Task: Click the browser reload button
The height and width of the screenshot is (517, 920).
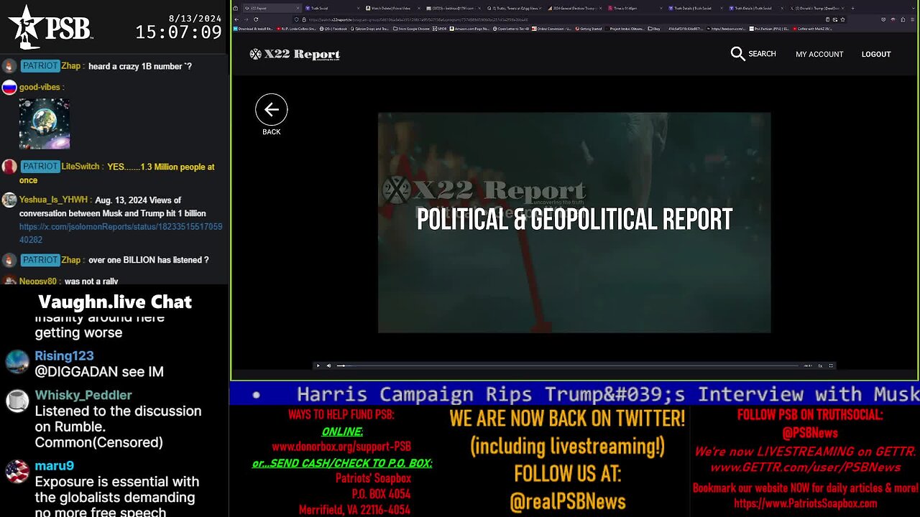Action: (x=256, y=19)
